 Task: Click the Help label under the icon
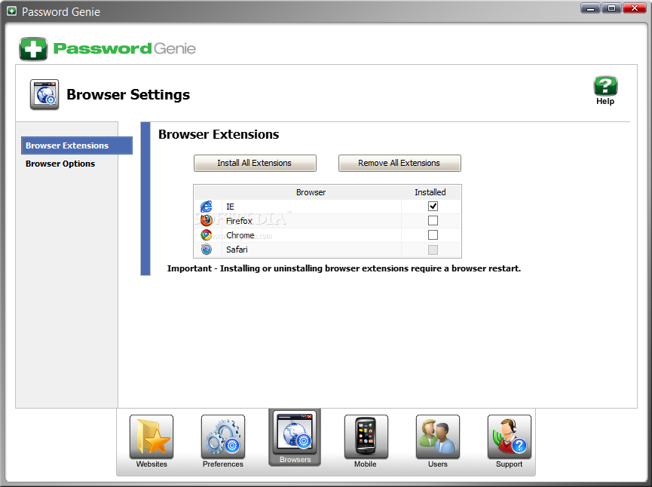(x=605, y=102)
